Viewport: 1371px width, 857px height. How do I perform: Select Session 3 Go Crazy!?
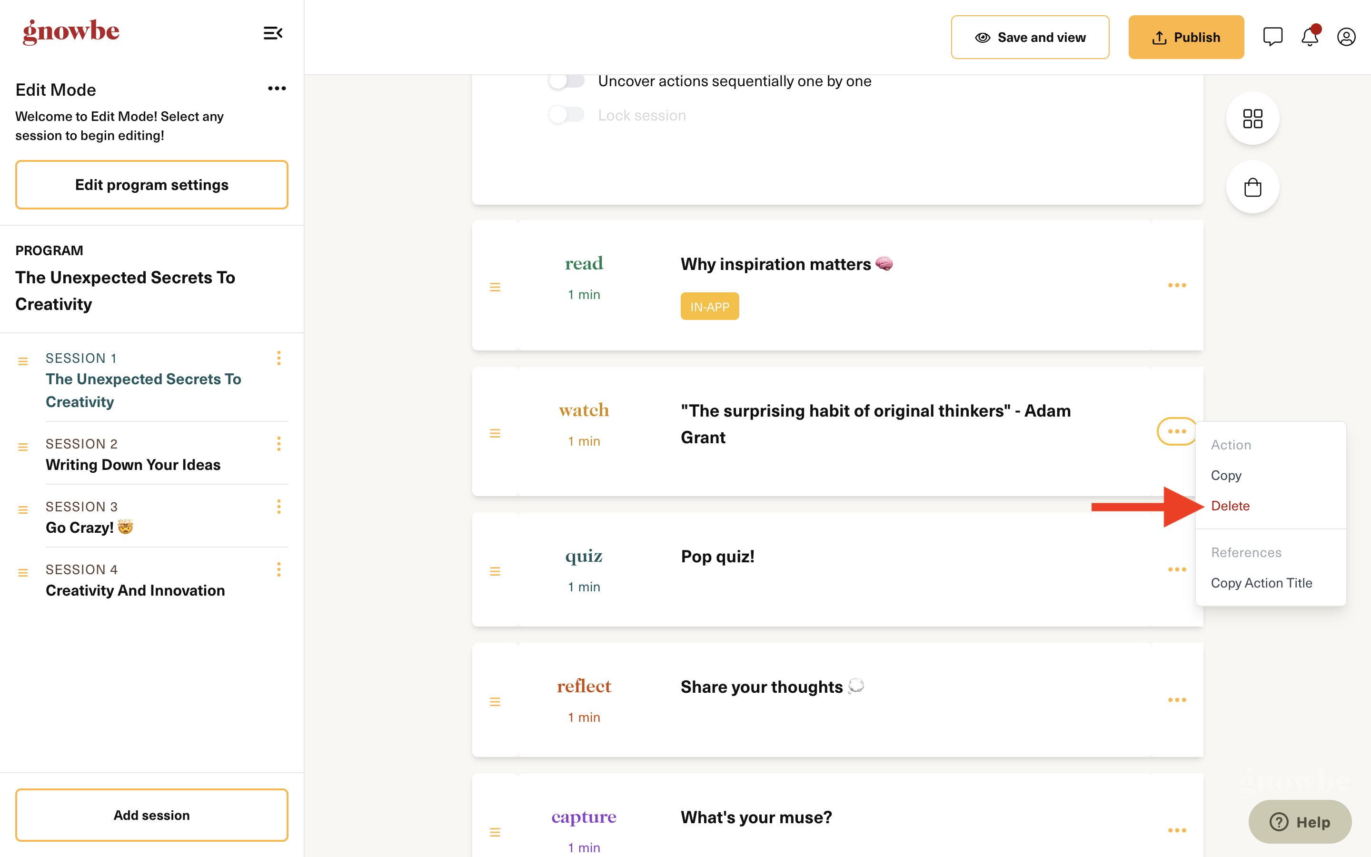(89, 527)
